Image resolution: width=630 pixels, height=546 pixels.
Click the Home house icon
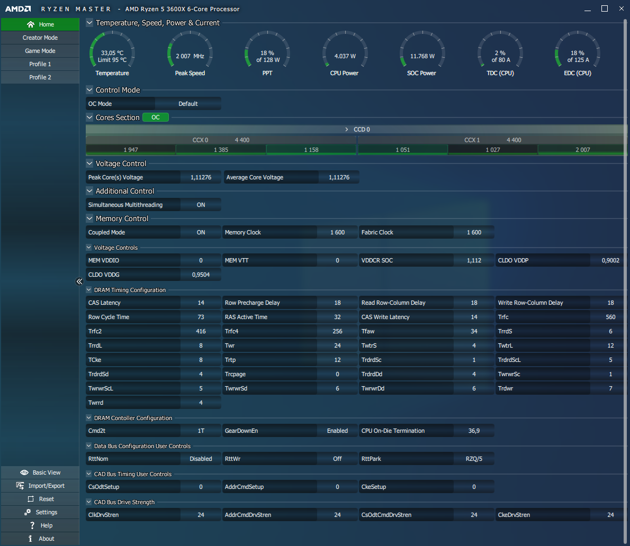(31, 24)
